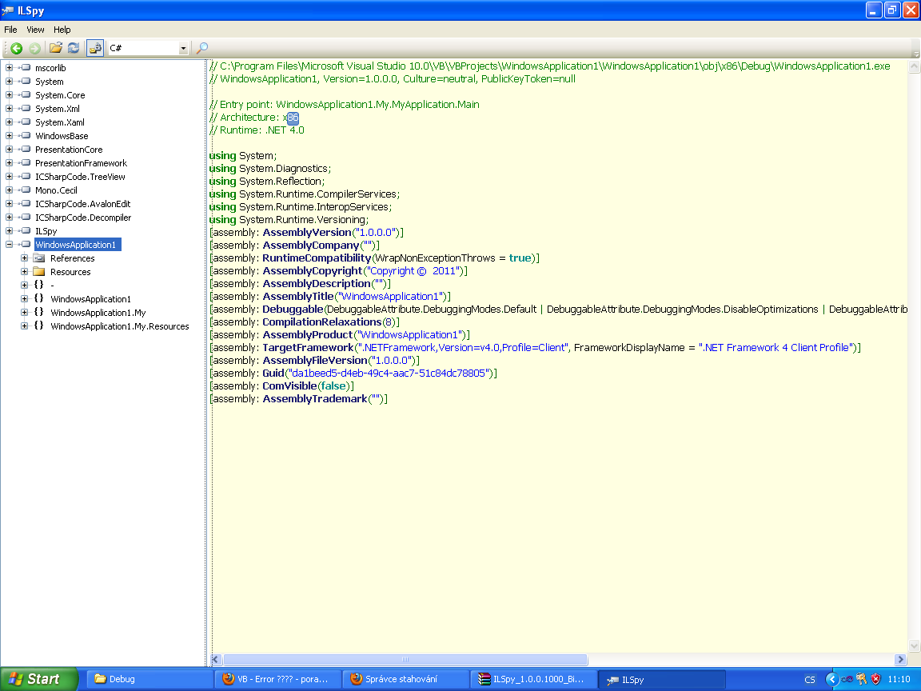Toggle the show internal types button
This screenshot has height=691, width=921.
click(95, 48)
